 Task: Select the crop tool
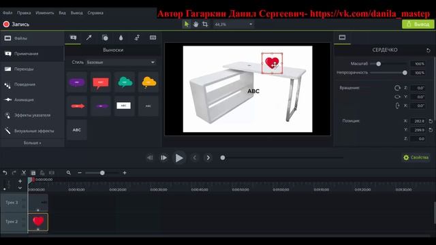click(205, 24)
